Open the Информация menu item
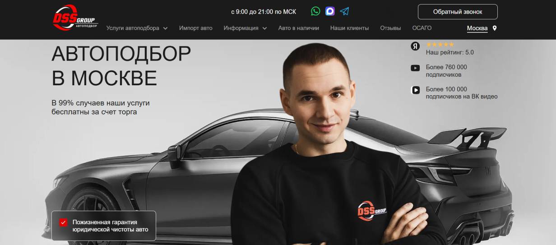The height and width of the screenshot is (245, 556). 241,28
